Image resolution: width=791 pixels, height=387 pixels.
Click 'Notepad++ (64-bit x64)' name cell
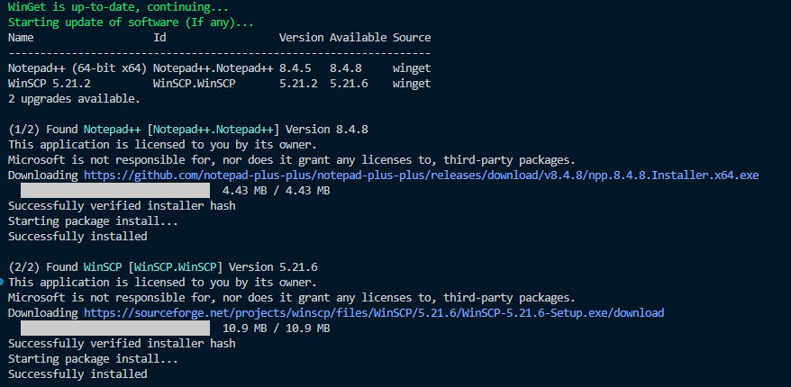tap(77, 68)
